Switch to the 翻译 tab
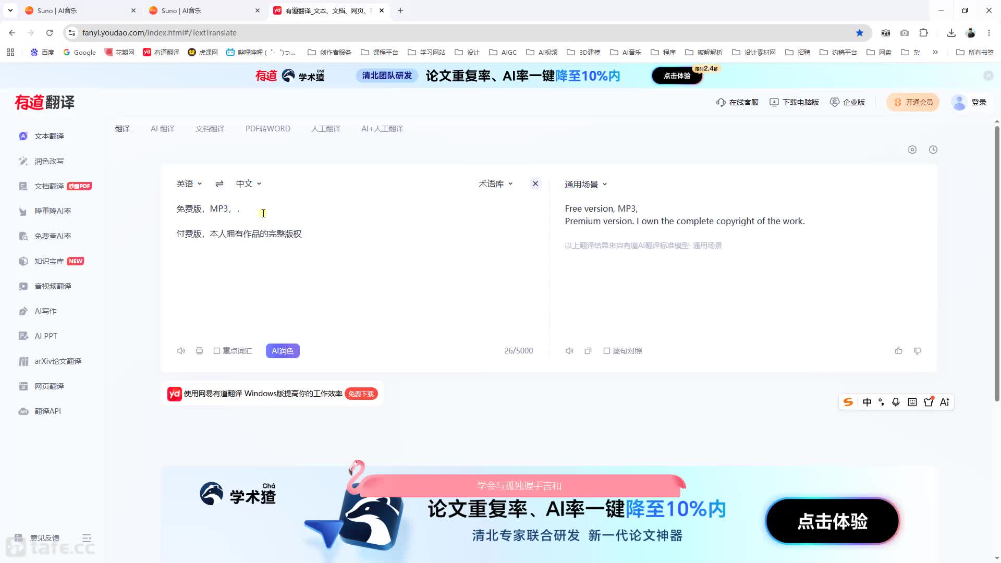This screenshot has width=1001, height=563. tap(123, 129)
